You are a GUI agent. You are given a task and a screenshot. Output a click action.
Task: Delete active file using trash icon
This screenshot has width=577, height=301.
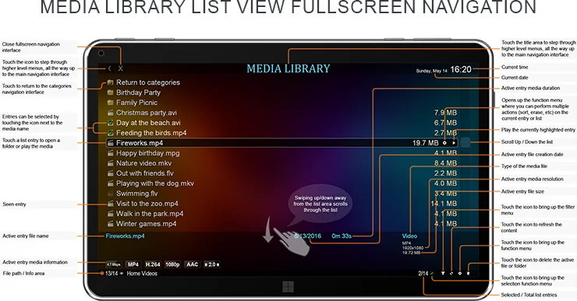468,274
